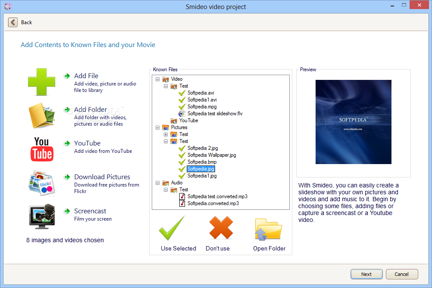Image resolution: width=432 pixels, height=288 pixels.
Task: Click the Back arrow icon
Action: [13, 22]
